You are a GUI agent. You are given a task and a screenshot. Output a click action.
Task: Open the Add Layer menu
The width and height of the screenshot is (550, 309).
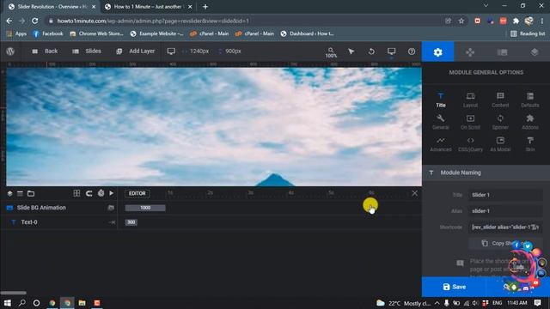point(136,51)
